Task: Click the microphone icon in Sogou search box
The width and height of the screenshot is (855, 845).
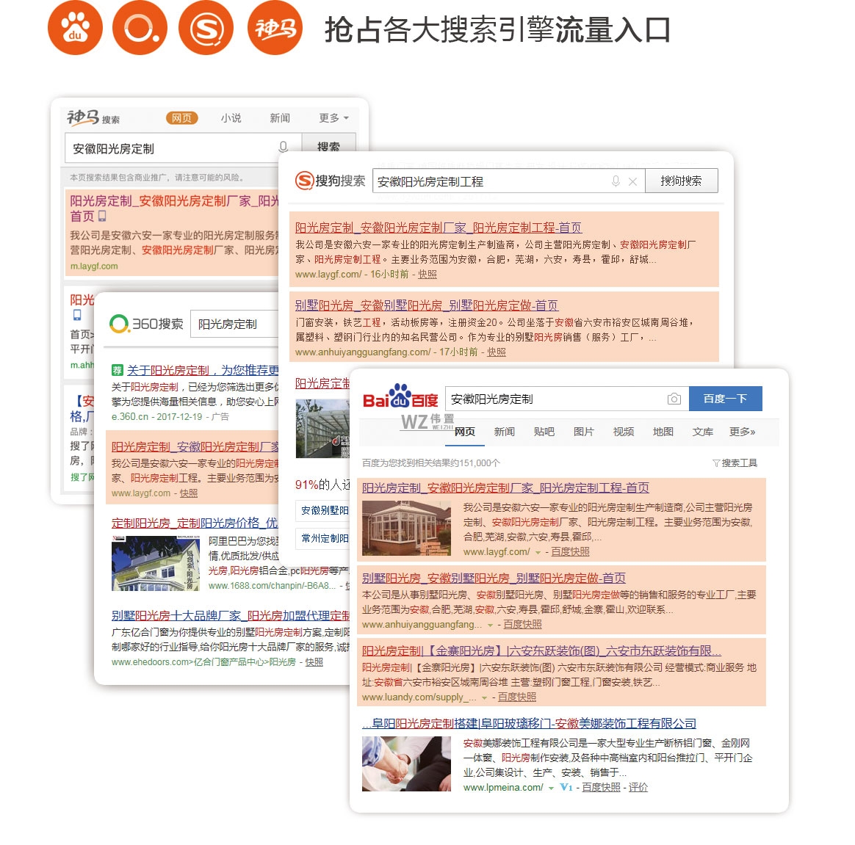Action: 616,181
